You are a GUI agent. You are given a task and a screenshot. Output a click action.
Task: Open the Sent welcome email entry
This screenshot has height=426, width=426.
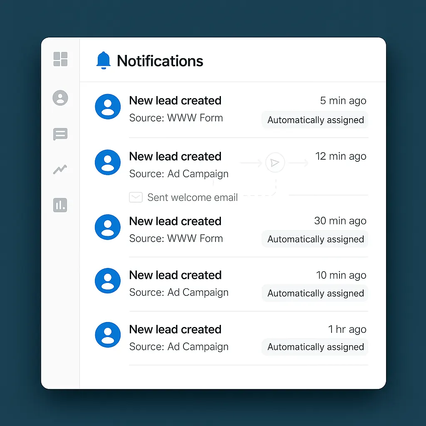point(192,197)
